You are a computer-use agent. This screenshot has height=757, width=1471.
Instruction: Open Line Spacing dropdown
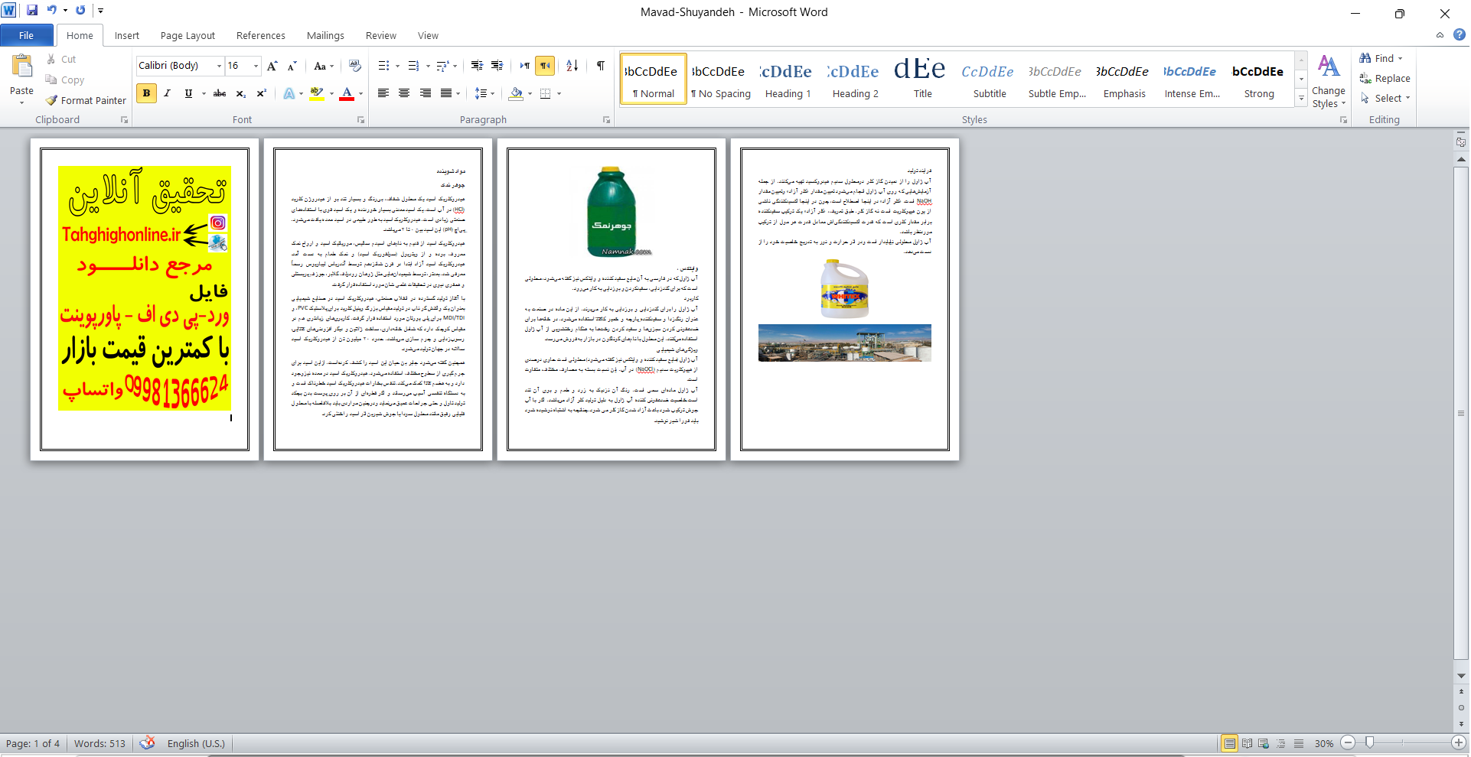[484, 93]
